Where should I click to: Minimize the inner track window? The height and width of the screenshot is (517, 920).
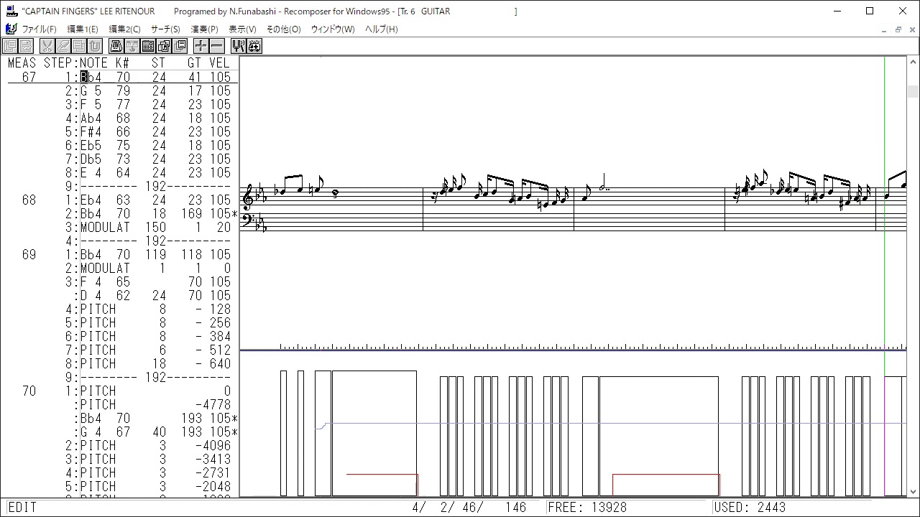coord(884,29)
